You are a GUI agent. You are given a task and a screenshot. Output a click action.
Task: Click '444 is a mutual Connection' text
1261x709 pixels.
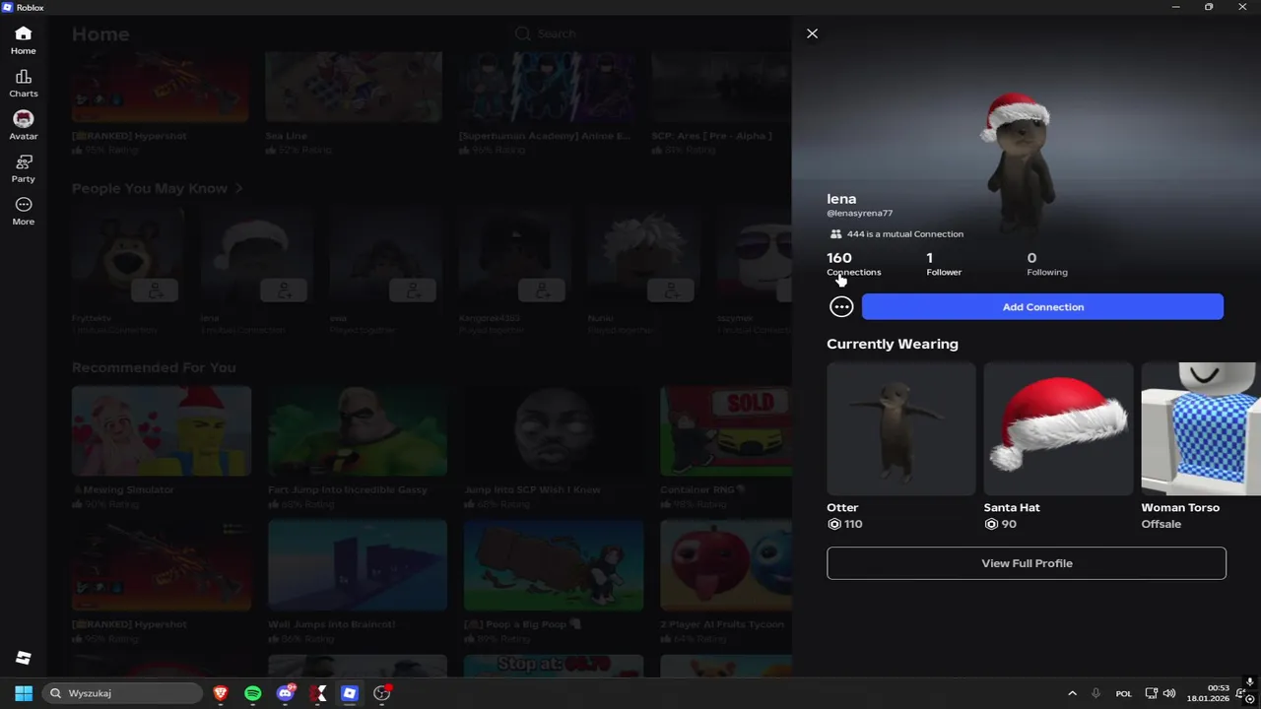point(905,234)
